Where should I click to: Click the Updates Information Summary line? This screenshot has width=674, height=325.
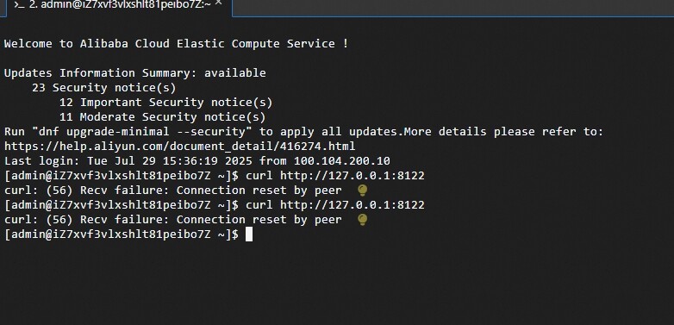(135, 73)
